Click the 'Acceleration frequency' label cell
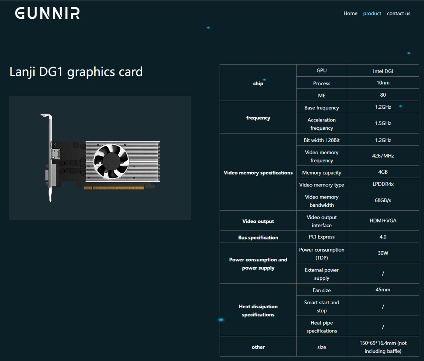The image size is (424, 361). (322, 123)
